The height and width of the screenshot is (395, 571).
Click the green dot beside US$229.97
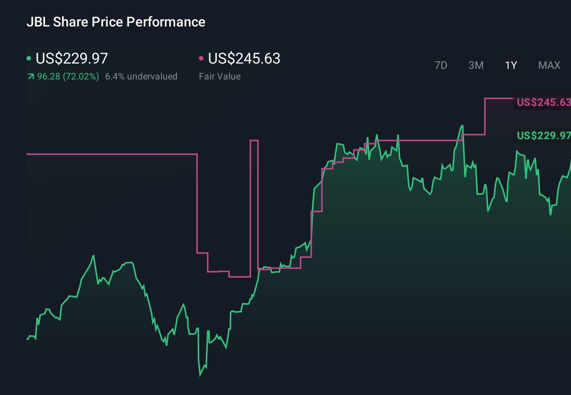tap(29, 59)
